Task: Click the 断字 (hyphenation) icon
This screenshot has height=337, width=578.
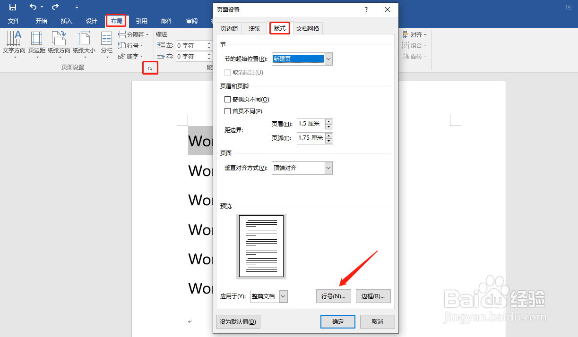Action: [131, 57]
